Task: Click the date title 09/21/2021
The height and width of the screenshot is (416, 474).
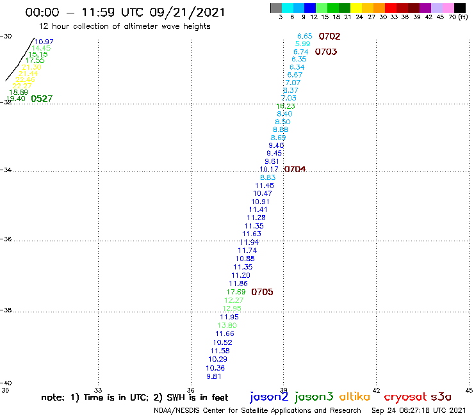Action: 187,13
